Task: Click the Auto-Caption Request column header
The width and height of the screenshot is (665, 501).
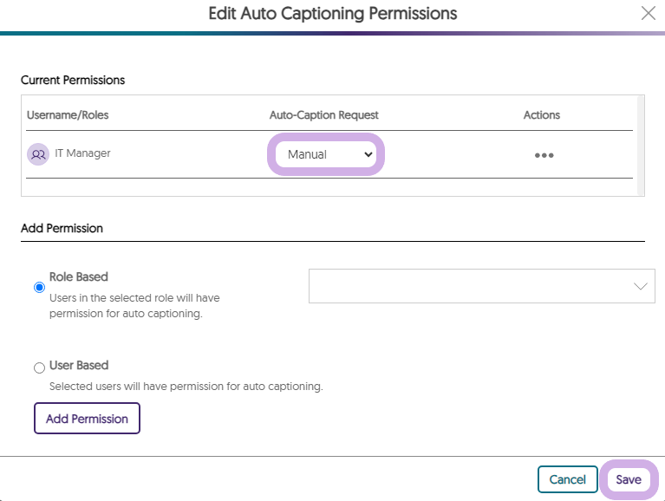Action: click(323, 115)
